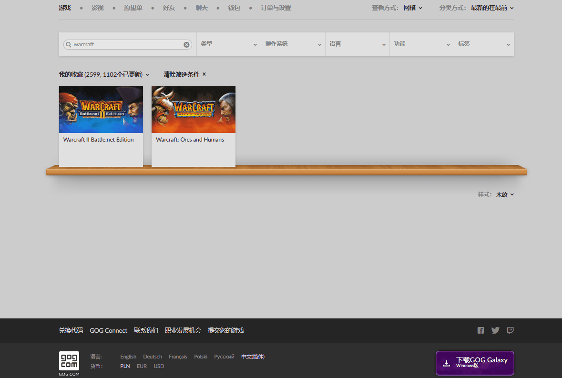
Task: Click the Warcraft: Orcs and Humans title
Action: pyautogui.click(x=190, y=140)
